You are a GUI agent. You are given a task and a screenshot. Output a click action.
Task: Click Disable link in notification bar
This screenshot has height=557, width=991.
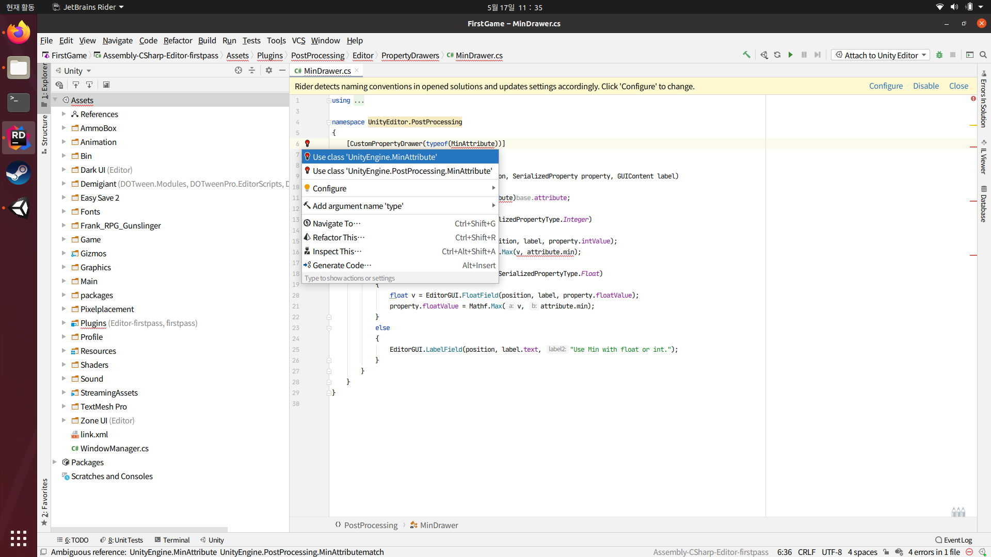[926, 86]
